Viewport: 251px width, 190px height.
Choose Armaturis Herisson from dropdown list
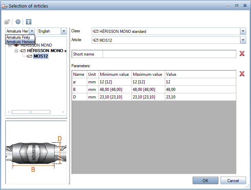tap(20, 42)
